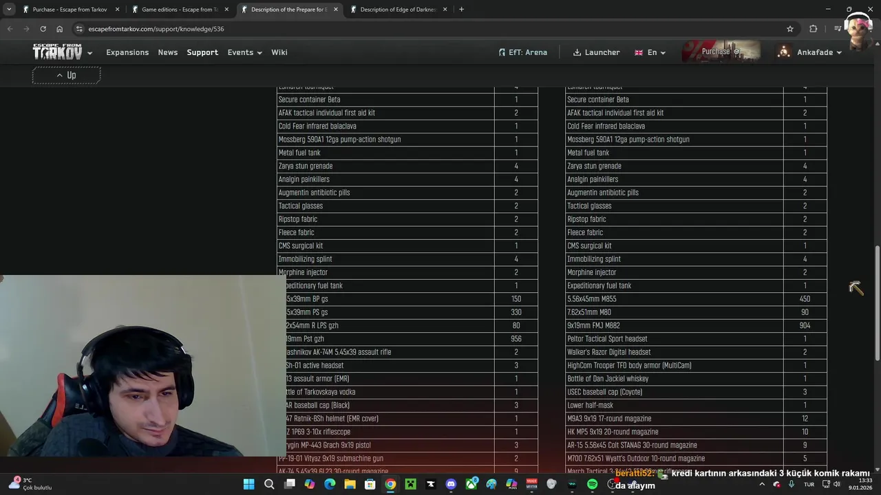Launch Microsoft Edge from the taskbar
This screenshot has height=495, width=881.
[x=330, y=484]
